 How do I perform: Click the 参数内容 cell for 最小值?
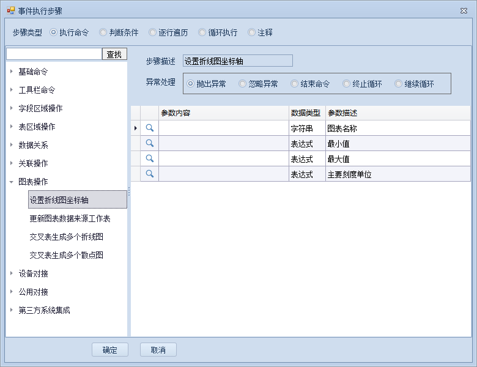[223, 143]
